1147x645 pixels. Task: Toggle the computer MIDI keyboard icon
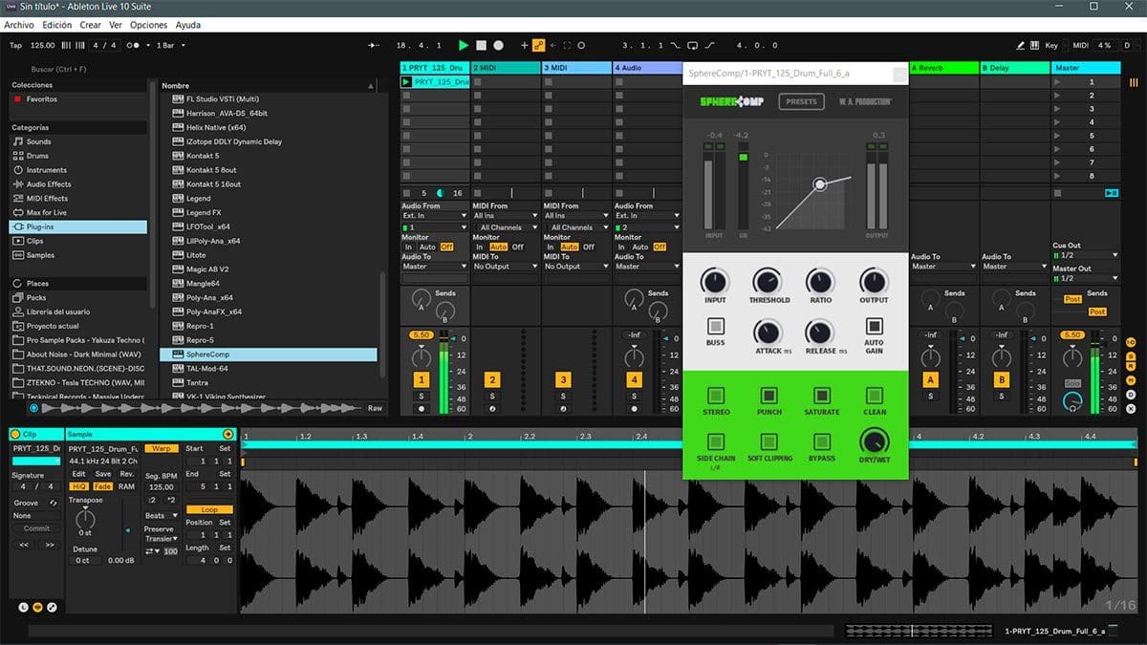(1035, 45)
